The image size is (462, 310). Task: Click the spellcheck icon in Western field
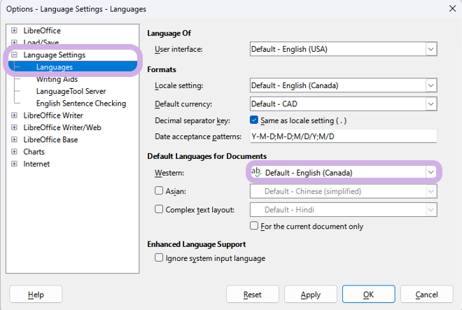[256, 172]
